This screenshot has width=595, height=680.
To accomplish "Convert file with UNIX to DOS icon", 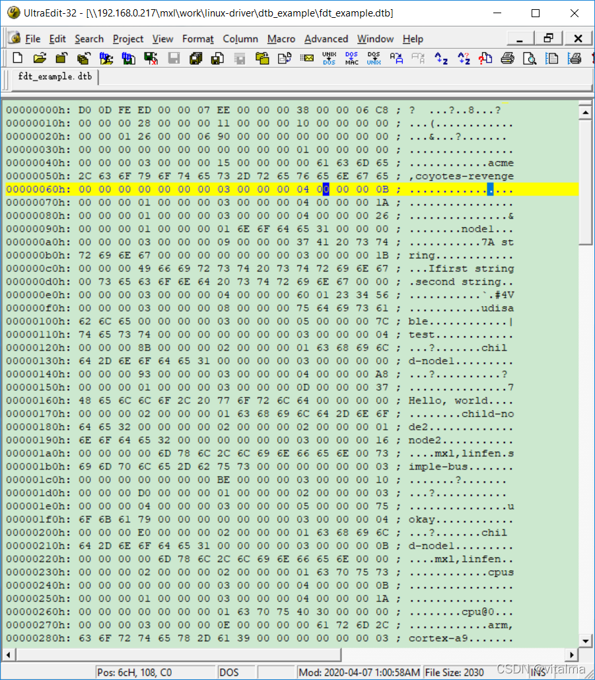I will coord(329,57).
